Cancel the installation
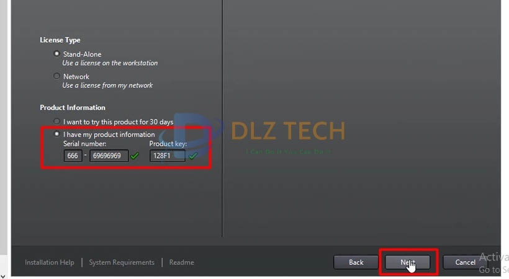Screen dimensions: 509x279 click(465, 262)
